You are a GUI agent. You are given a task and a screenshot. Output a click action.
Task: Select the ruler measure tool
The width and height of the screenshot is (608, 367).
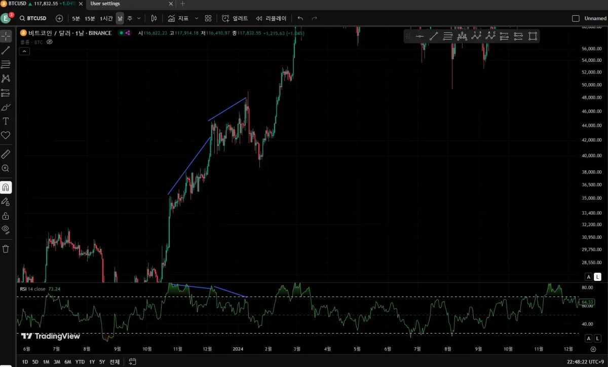point(6,154)
